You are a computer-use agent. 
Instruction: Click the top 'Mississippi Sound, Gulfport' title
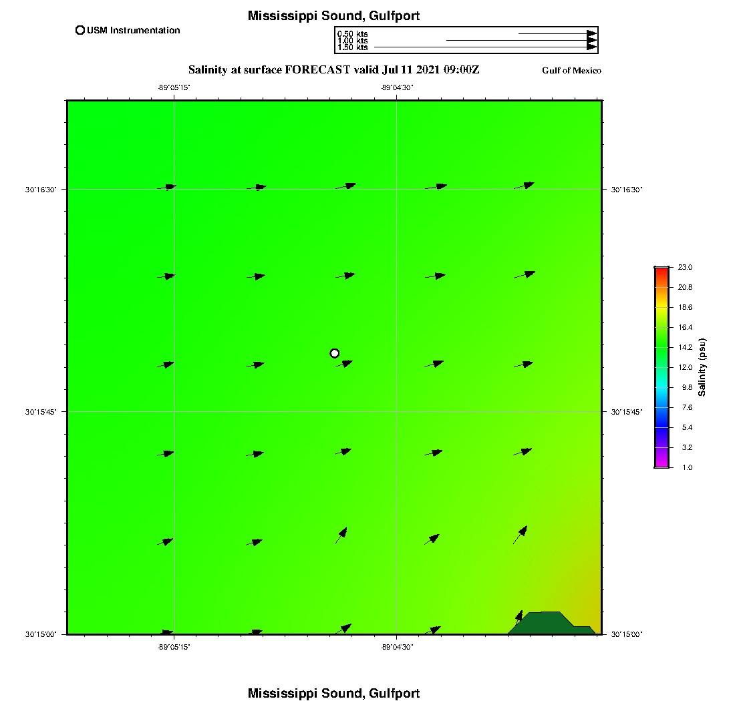click(x=333, y=16)
